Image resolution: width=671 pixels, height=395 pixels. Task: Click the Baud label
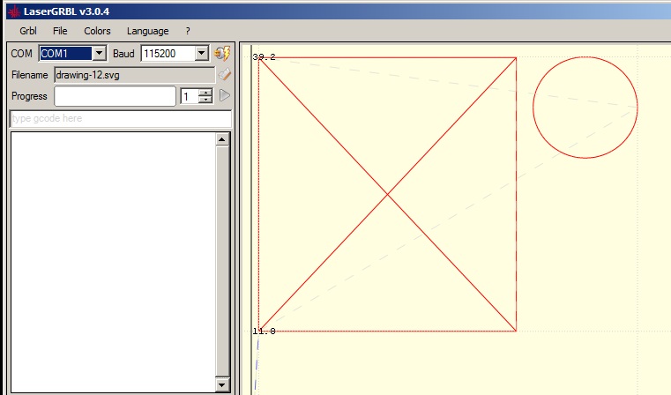pos(123,54)
